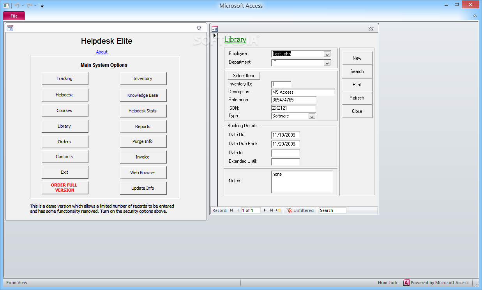482x290 pixels.
Task: Click the Inventory ID field
Action: click(x=281, y=84)
